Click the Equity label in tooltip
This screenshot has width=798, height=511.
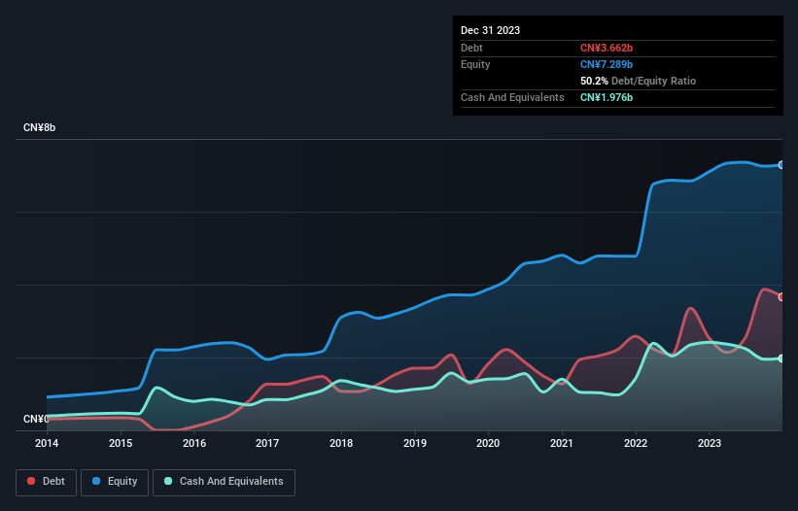pyautogui.click(x=475, y=64)
